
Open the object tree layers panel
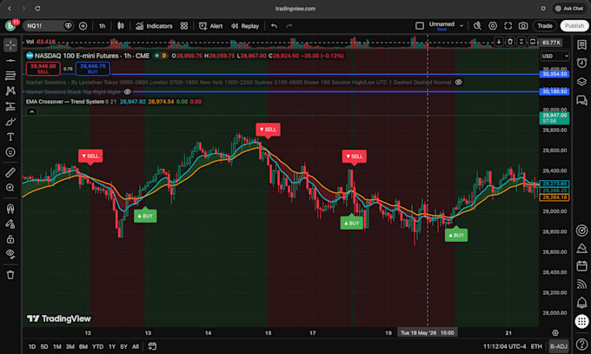[x=581, y=81]
